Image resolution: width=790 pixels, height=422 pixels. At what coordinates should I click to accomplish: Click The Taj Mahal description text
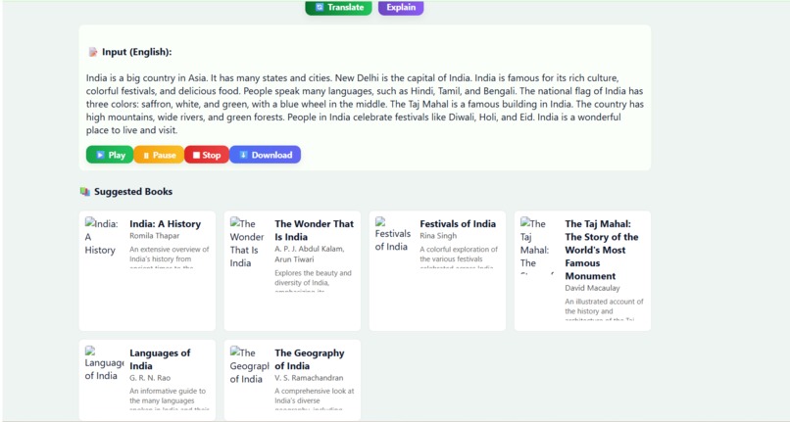[x=604, y=308]
